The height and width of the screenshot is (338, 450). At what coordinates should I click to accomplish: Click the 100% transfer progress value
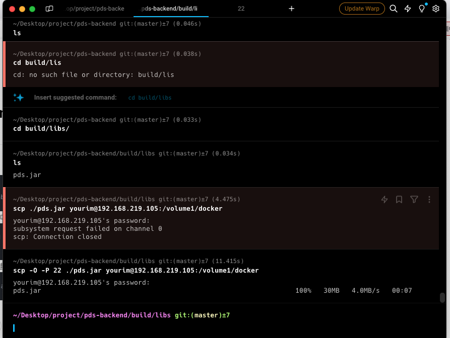point(303,290)
